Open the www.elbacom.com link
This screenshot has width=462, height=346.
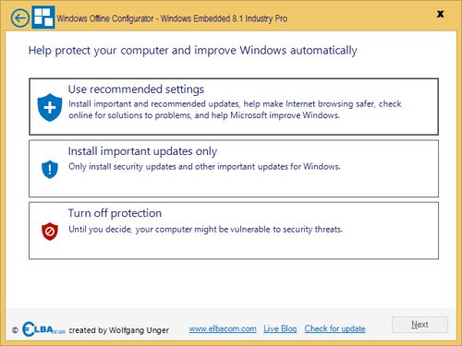click(223, 328)
